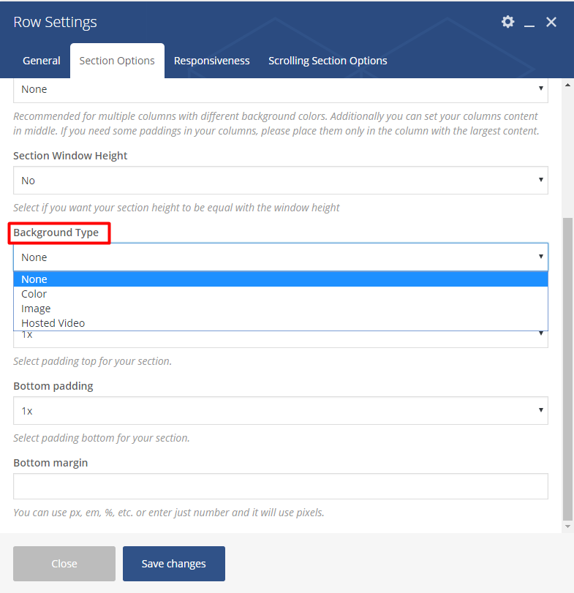Viewport: 574px width, 593px height.
Task: Click the scrollbar down arrow
Action: 567,526
